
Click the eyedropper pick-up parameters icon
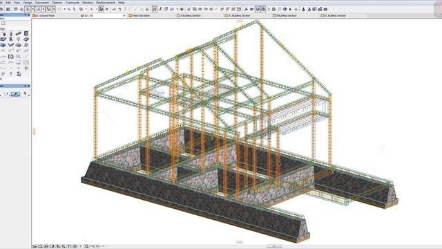160,9
